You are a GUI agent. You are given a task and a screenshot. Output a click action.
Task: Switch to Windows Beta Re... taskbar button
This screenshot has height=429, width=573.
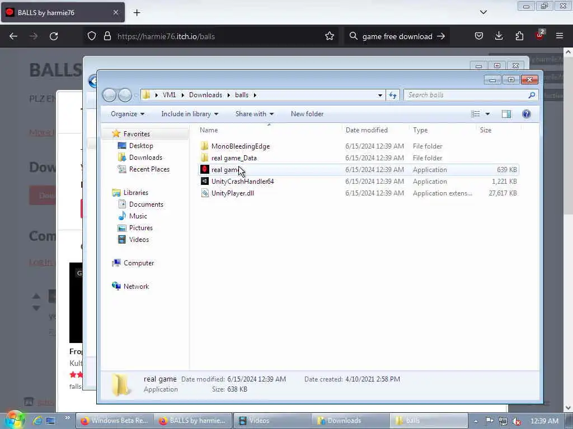tap(114, 421)
